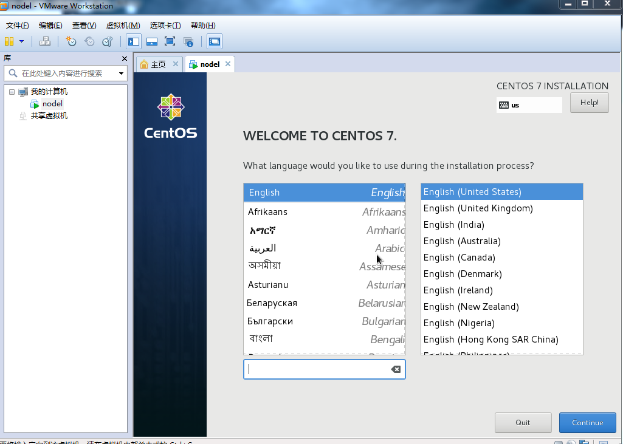623x444 pixels.
Task: Select Български Bulgarian language row
Action: (x=325, y=321)
